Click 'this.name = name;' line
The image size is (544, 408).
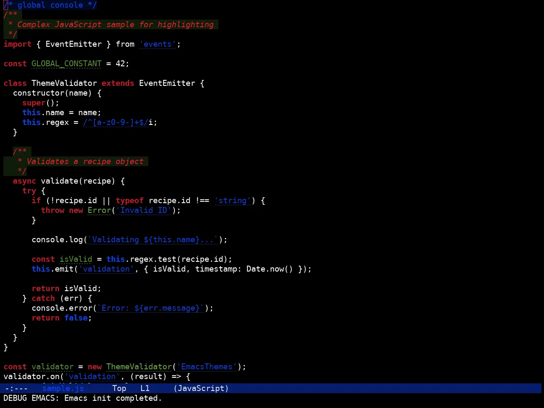click(x=62, y=113)
